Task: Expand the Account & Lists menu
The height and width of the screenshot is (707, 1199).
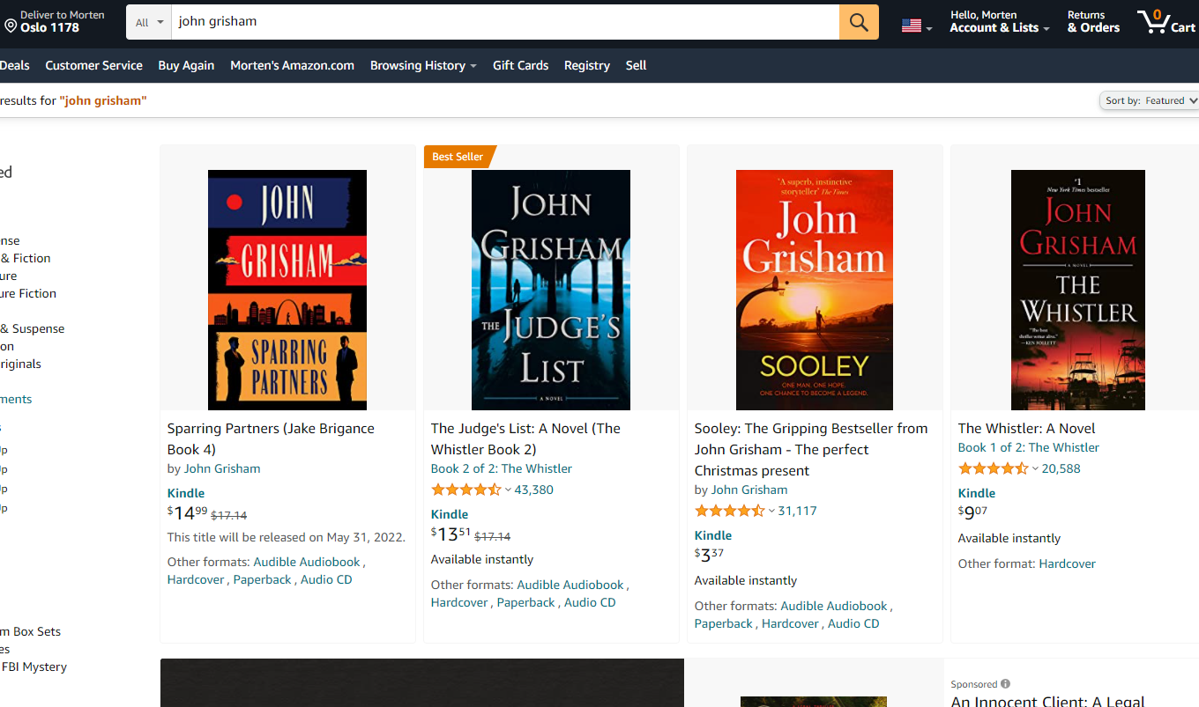Action: coord(999,27)
